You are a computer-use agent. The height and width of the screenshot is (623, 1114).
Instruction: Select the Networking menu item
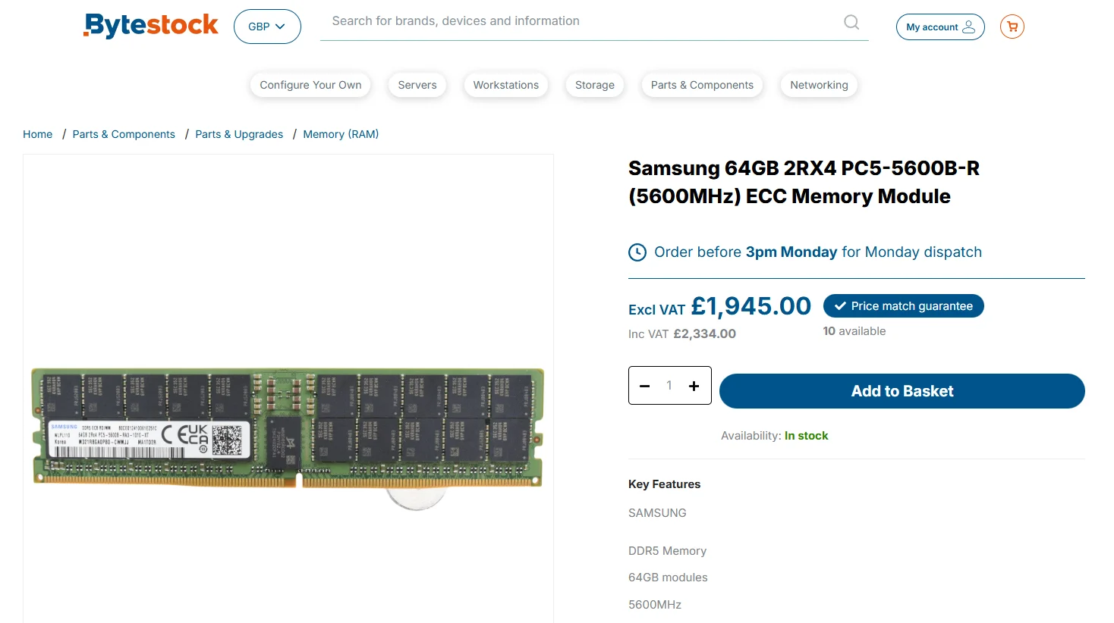(x=819, y=85)
